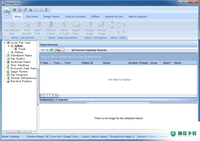Select Filtered Junk Faxes tree item
This screenshot has width=200, height=141.
click(x=24, y=68)
